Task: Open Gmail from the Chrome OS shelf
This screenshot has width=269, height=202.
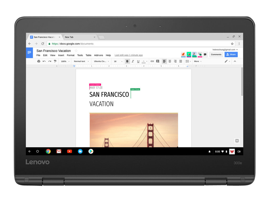Action: [59, 151]
